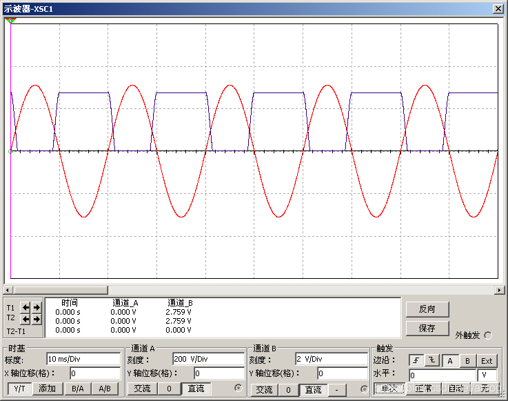Select A/B display mode
The image size is (508, 401).
pyautogui.click(x=105, y=389)
